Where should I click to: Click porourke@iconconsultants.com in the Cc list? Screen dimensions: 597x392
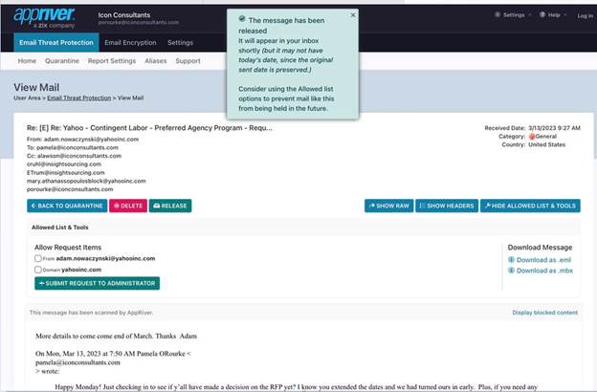point(70,189)
